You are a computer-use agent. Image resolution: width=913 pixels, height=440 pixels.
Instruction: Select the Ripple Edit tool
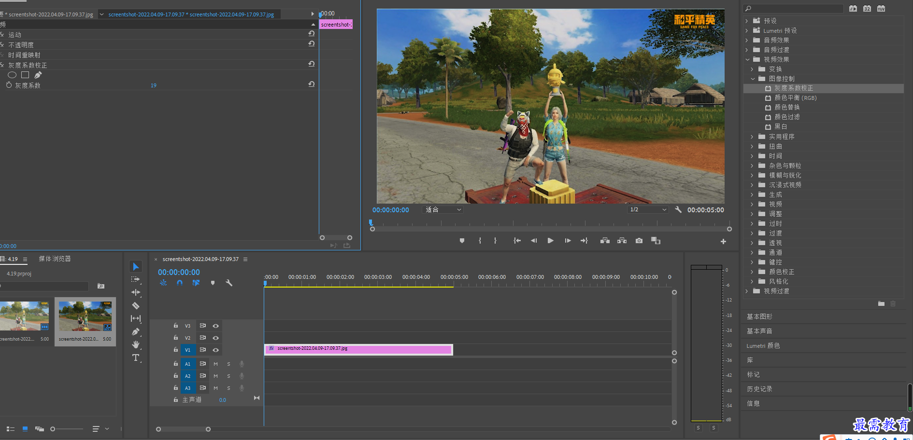(136, 292)
